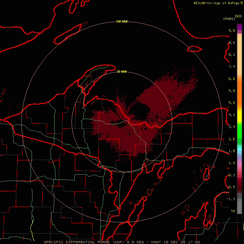This screenshot has width=244, height=244.
Task: Click the -1.3 scale value
Action: click(x=231, y=199)
